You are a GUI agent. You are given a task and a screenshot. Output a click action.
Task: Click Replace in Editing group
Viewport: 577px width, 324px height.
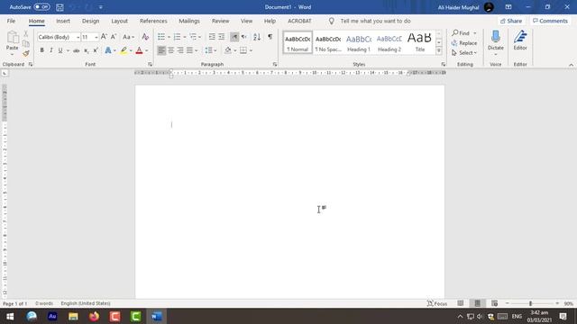pos(464,43)
